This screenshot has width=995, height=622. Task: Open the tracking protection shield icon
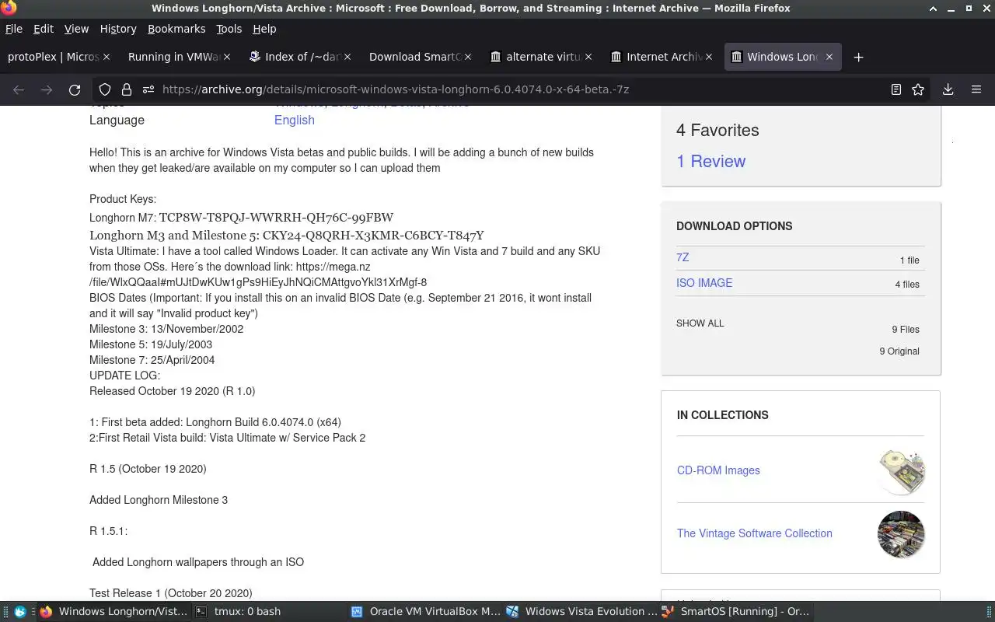[105, 89]
